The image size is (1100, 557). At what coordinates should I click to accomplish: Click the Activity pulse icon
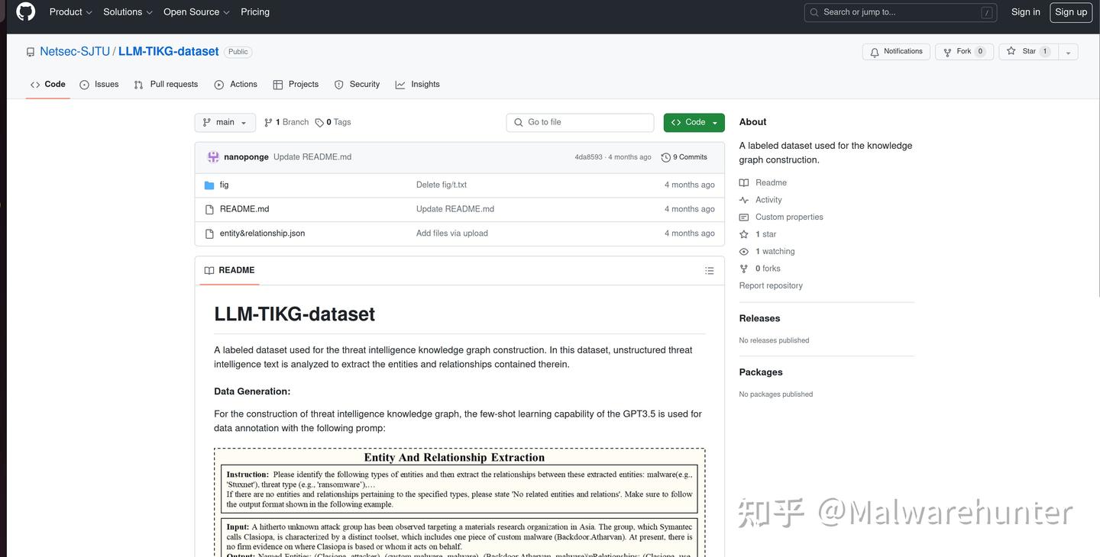click(743, 199)
